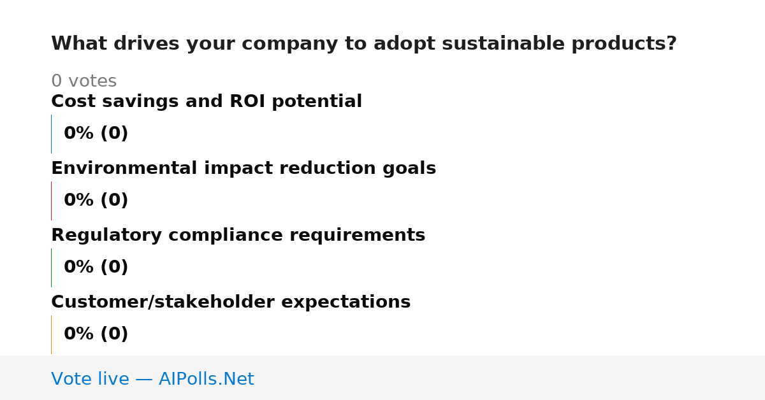
Task: Select Customer/stakeholder expectations option
Action: tap(231, 302)
